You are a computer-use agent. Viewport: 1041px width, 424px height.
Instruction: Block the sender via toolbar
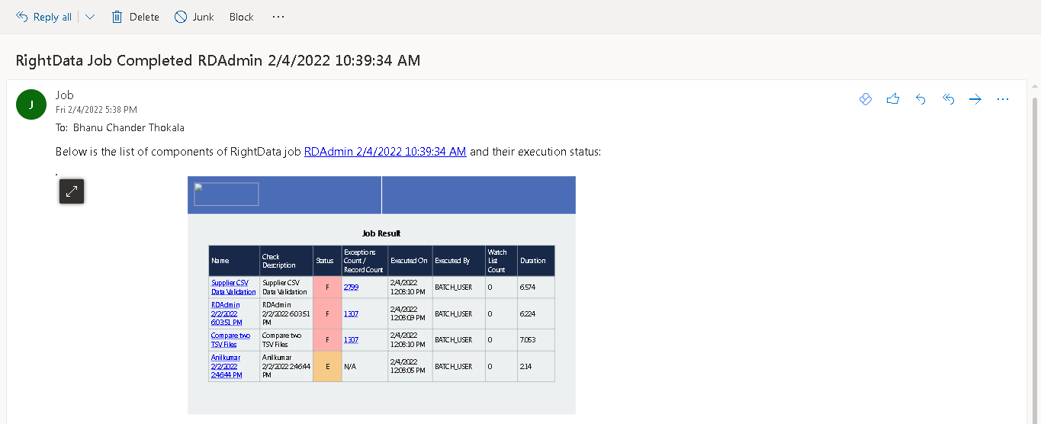[x=241, y=17]
